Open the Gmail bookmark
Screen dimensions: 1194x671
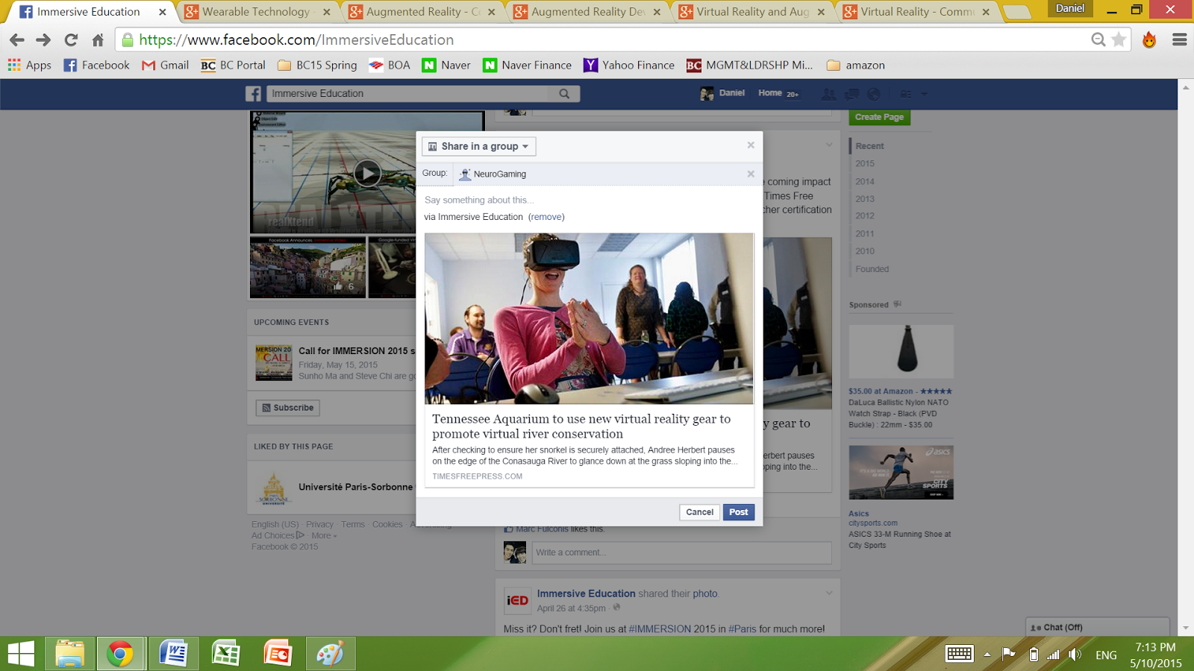pyautogui.click(x=166, y=66)
